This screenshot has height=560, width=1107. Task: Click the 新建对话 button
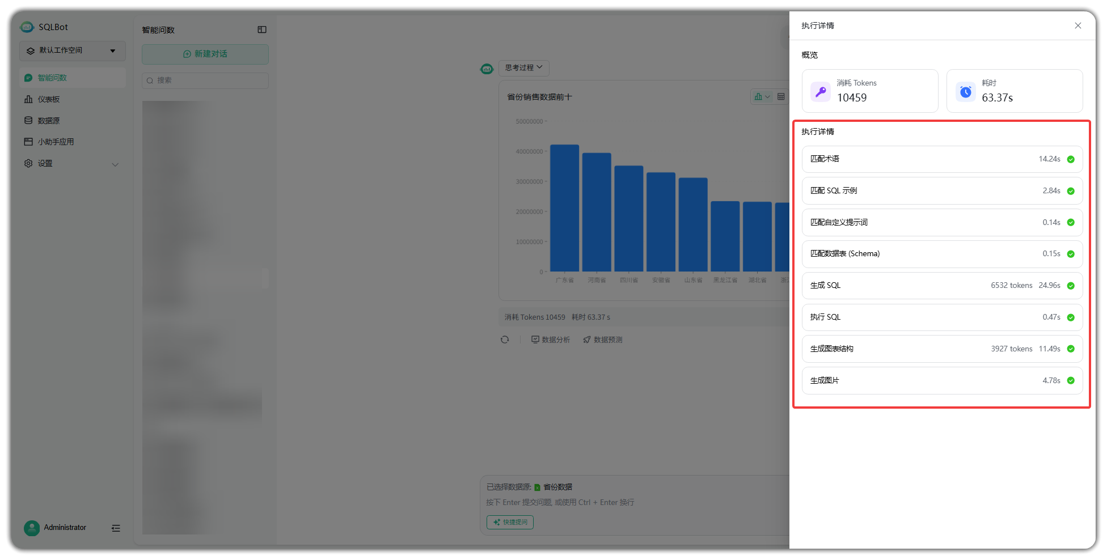point(205,54)
